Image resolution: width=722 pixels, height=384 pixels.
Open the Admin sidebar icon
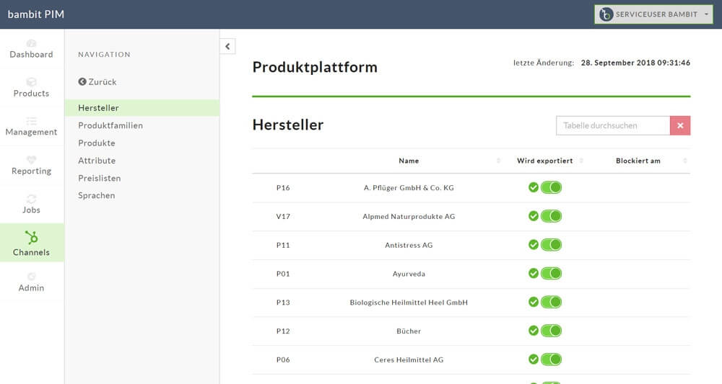(31, 277)
